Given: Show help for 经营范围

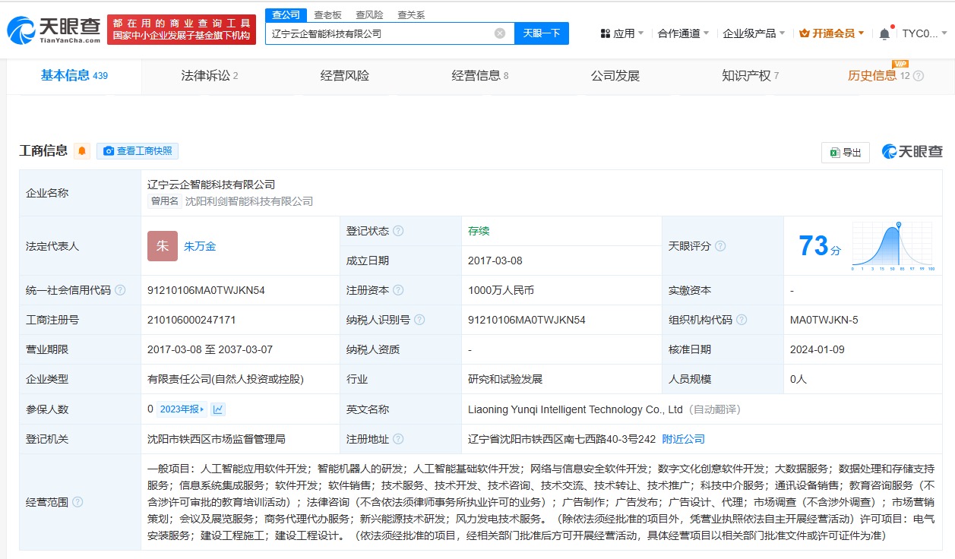Looking at the screenshot, I should 77,502.
